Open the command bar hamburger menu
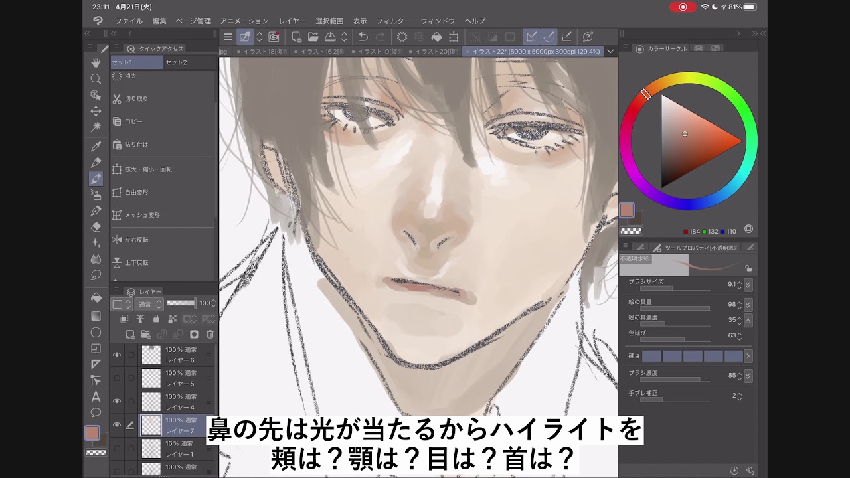 (228, 37)
